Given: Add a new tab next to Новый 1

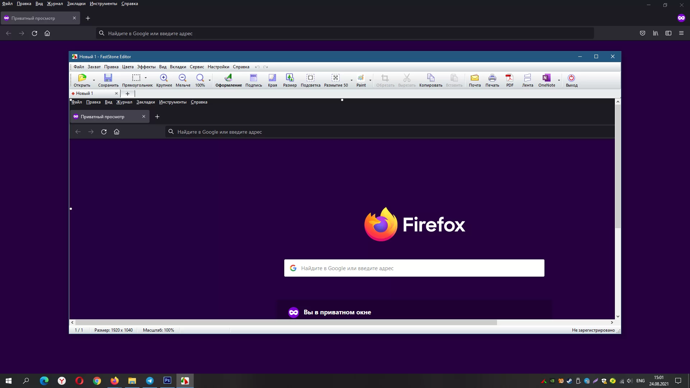Looking at the screenshot, I should tap(128, 93).
